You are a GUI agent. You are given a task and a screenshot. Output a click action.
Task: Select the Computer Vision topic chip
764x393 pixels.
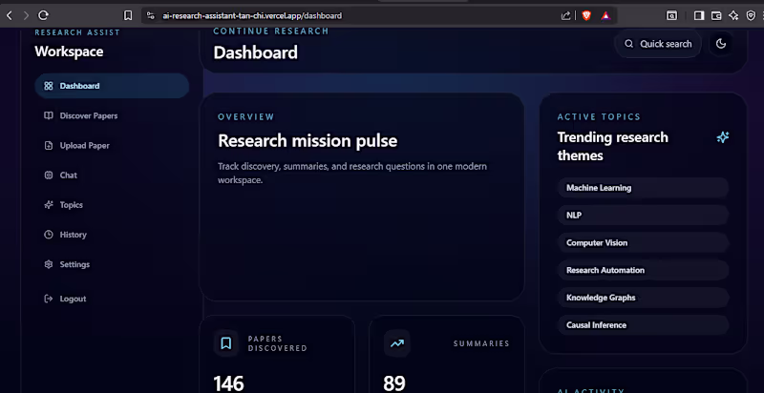tap(643, 242)
